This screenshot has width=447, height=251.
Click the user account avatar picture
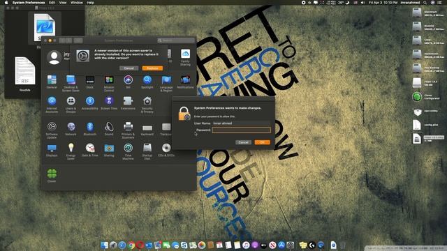point(54,57)
